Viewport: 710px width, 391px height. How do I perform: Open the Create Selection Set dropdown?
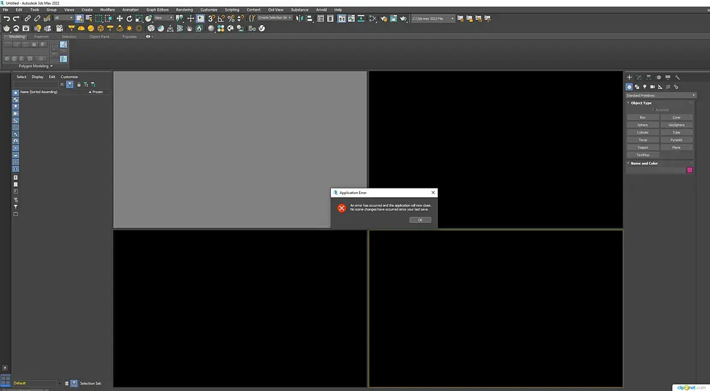click(274, 17)
